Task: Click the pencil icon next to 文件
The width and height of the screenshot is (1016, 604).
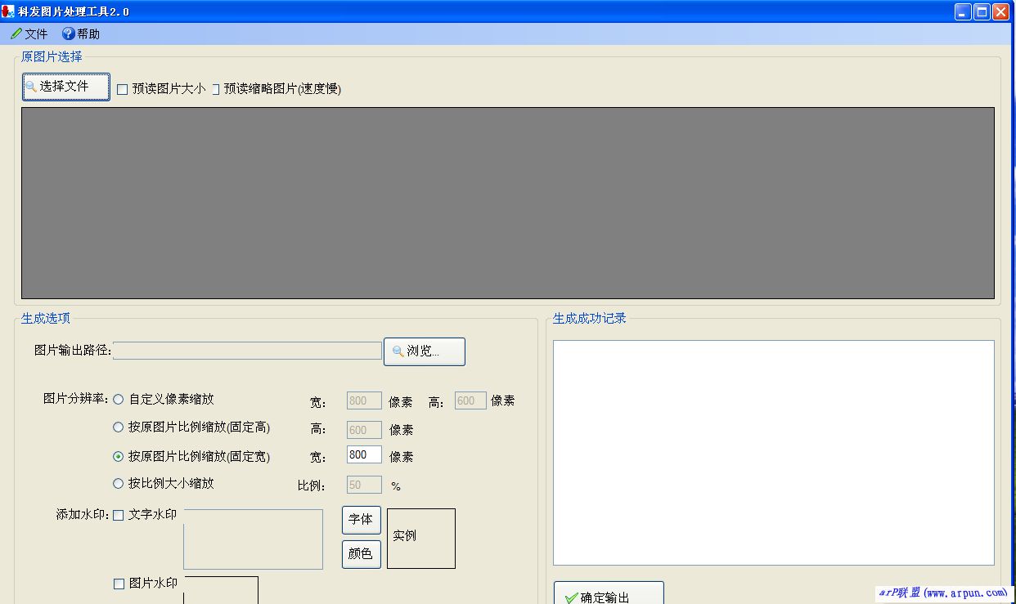Action: (x=15, y=34)
